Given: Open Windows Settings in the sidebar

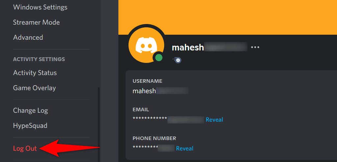Looking at the screenshot, I should click(40, 7).
